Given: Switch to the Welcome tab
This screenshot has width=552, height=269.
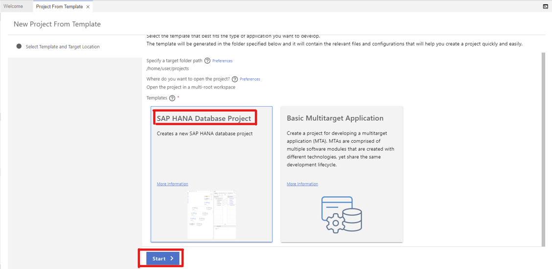Looking at the screenshot, I should point(13,6).
